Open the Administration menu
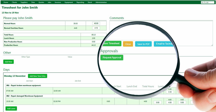The image size is (216, 112). 101,2
